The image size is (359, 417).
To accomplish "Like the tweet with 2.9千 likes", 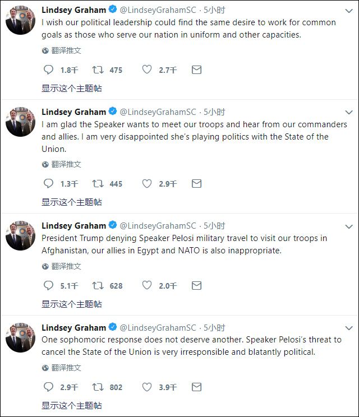I will 146,183.
